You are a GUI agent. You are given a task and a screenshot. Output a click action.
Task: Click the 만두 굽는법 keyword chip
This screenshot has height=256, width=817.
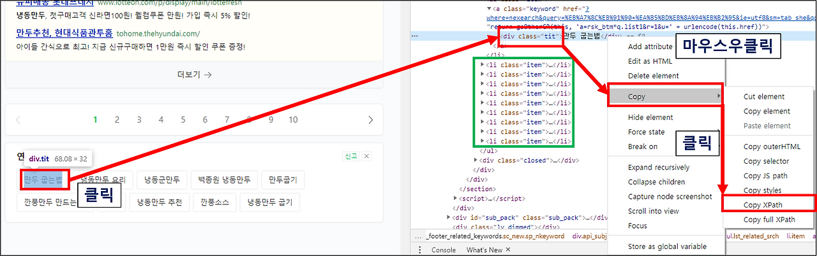click(43, 180)
